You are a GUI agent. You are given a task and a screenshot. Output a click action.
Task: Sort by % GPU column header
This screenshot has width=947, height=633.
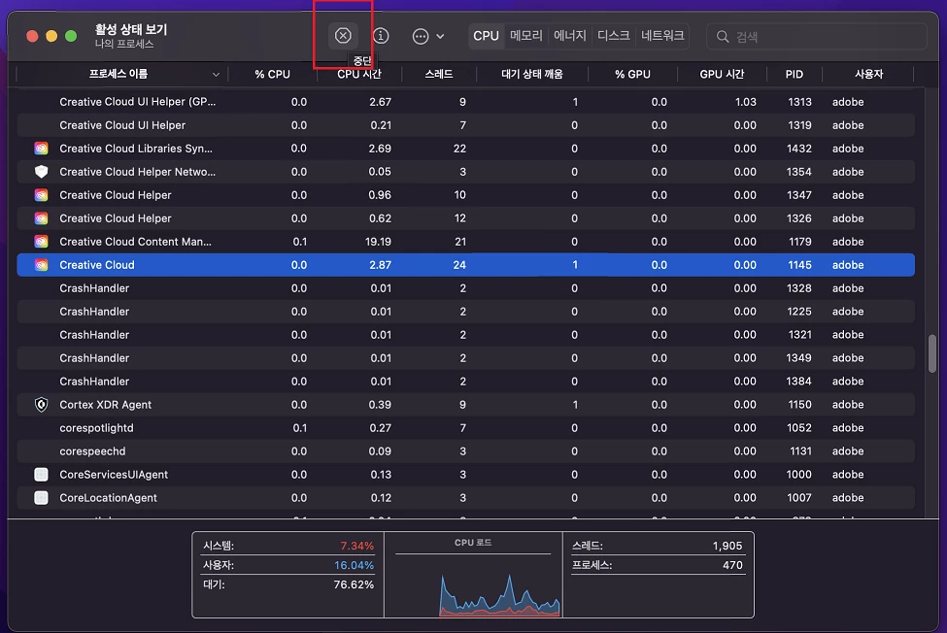point(632,74)
